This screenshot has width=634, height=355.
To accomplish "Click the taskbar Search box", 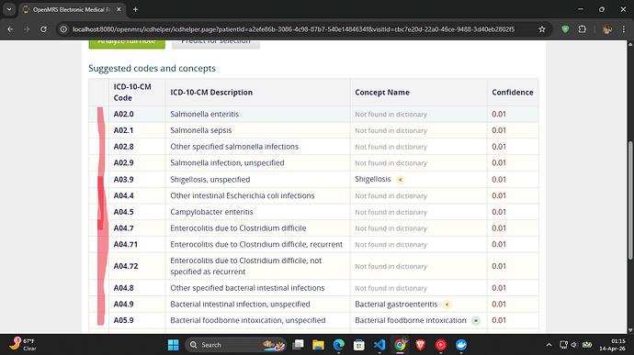I will pos(235,345).
